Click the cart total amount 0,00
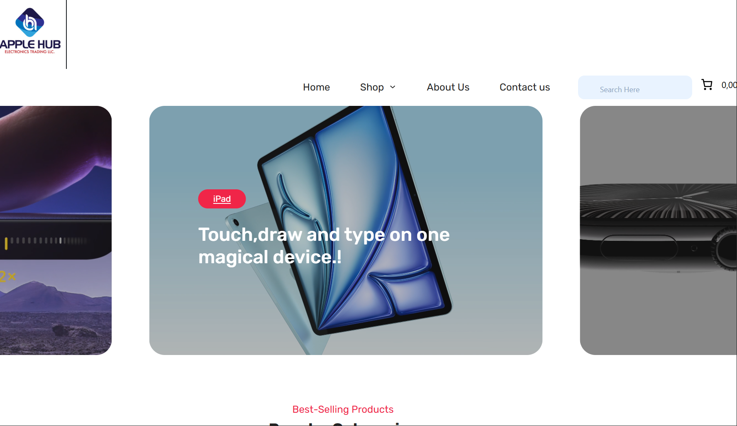Image resolution: width=737 pixels, height=426 pixels. click(729, 85)
